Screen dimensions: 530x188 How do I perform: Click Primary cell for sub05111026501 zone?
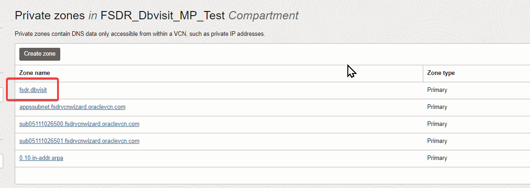coord(437,141)
